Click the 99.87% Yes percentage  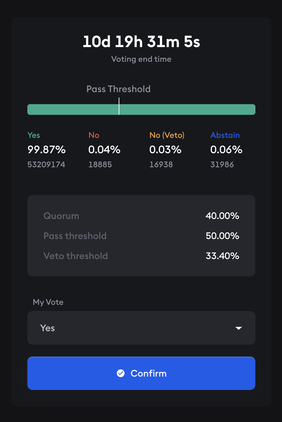pos(46,150)
